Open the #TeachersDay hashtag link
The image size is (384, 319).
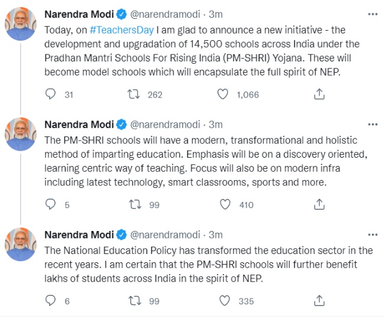click(x=115, y=28)
